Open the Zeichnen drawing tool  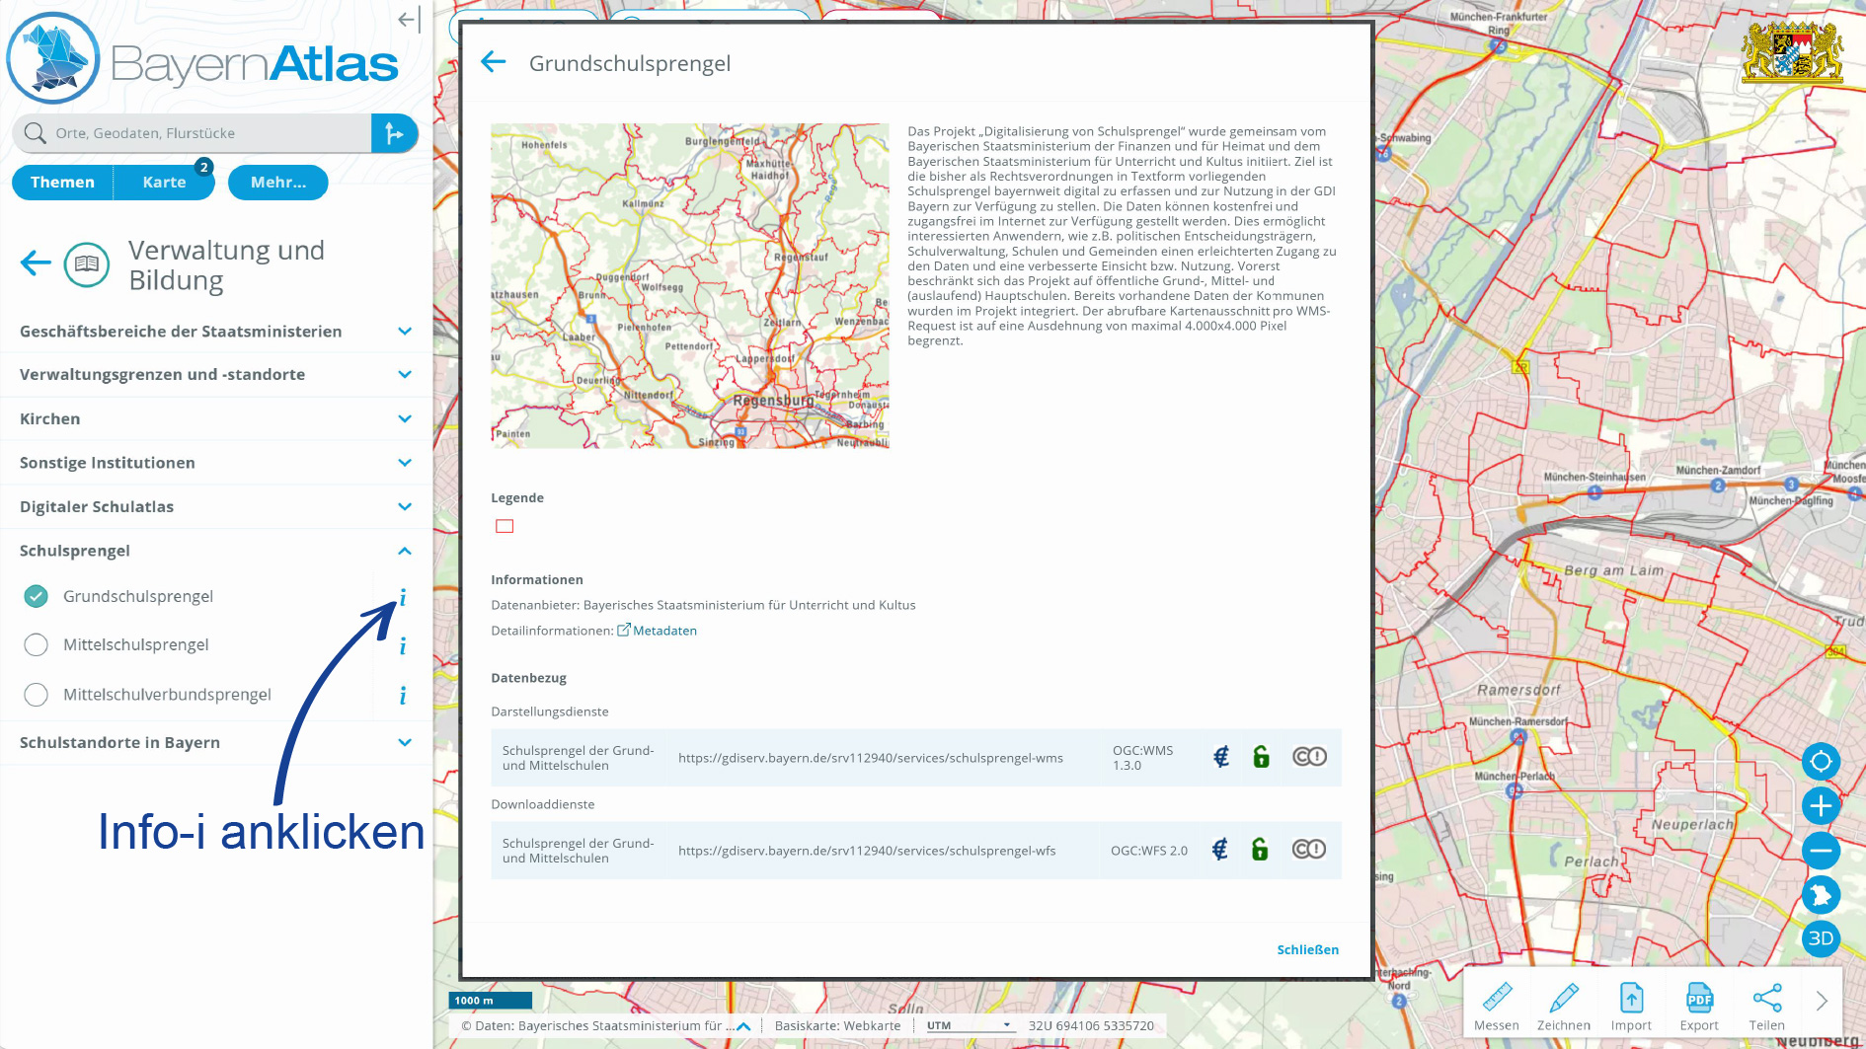coord(1563,999)
